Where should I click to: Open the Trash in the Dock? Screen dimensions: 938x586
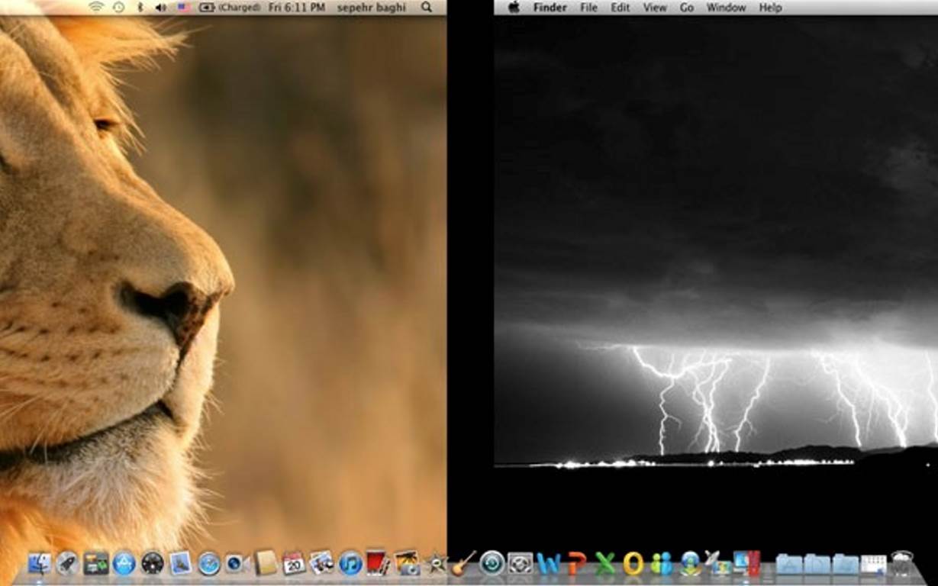point(902,564)
